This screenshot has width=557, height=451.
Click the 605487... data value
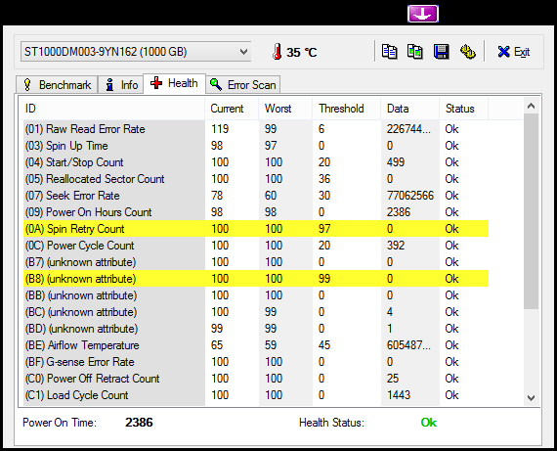pyautogui.click(x=408, y=345)
